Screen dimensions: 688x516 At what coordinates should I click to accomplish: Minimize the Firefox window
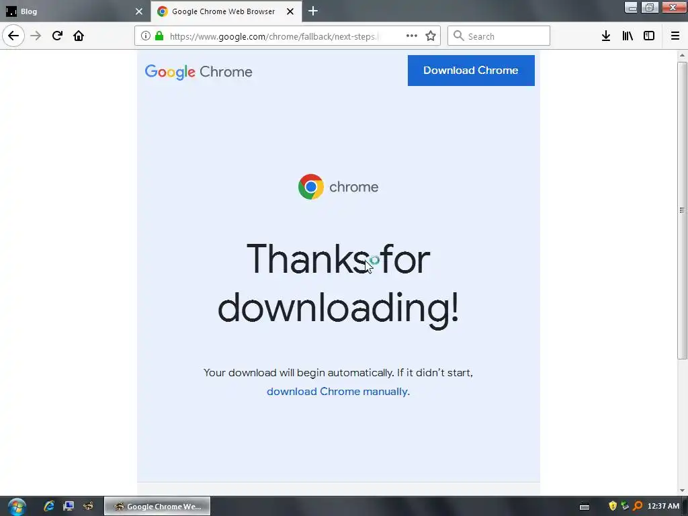(x=631, y=7)
